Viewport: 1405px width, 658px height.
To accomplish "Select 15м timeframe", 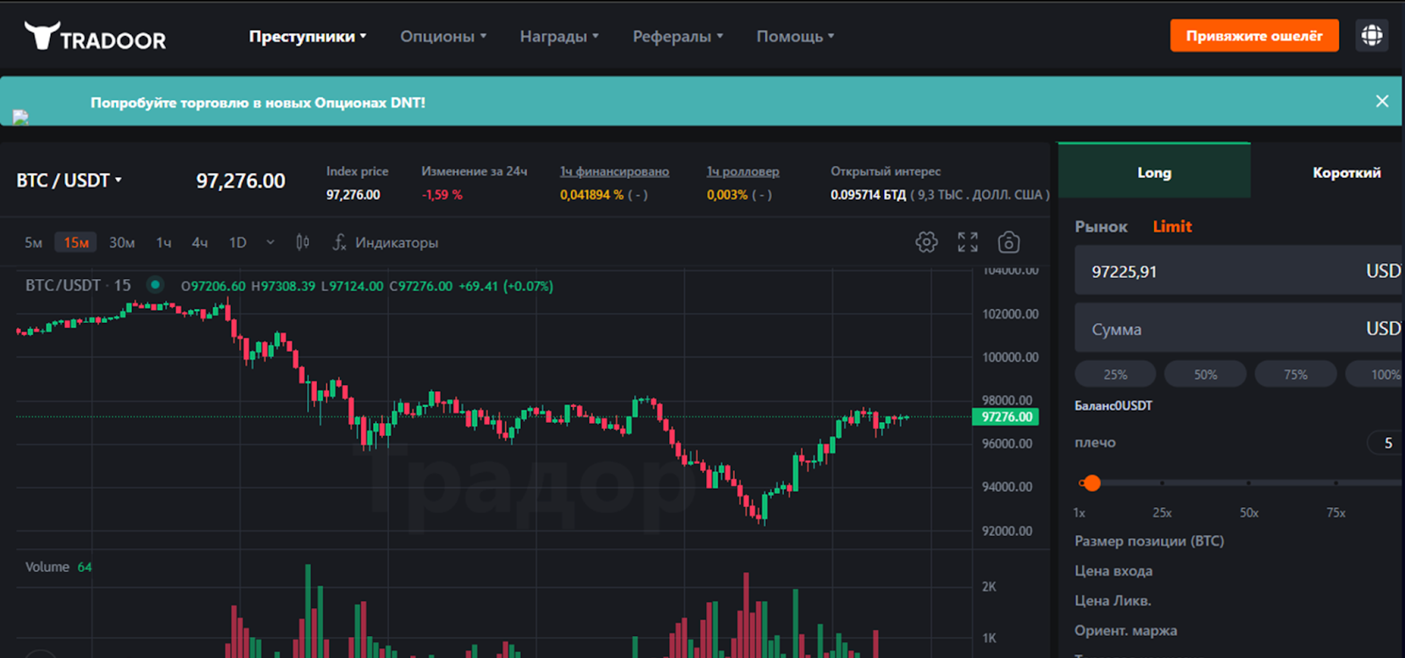I will point(76,242).
